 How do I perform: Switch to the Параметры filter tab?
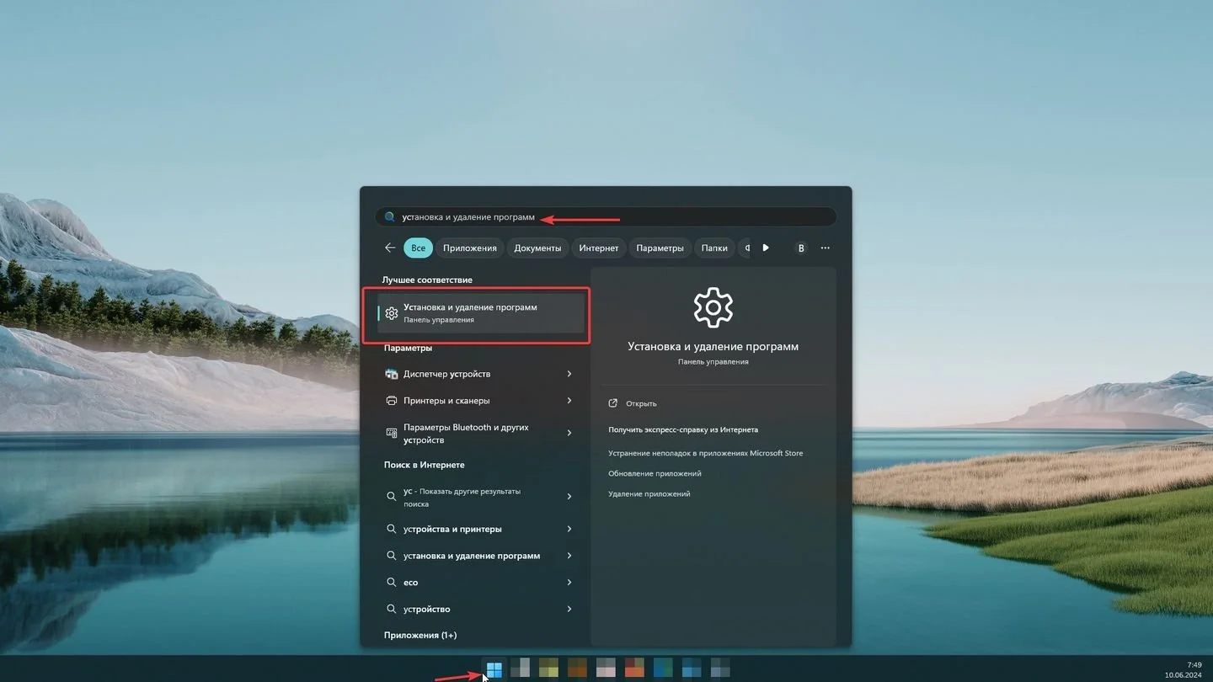[x=660, y=248]
